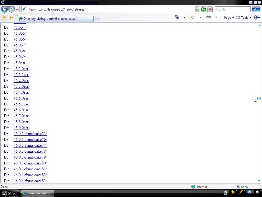This screenshot has height=197, width=262.
Task: Expand the Print dropdown arrow
Action: click(216, 17)
